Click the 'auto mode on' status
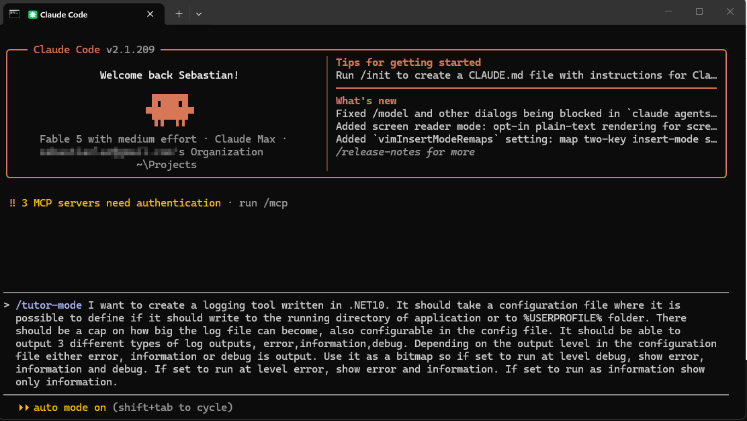 tap(70, 408)
